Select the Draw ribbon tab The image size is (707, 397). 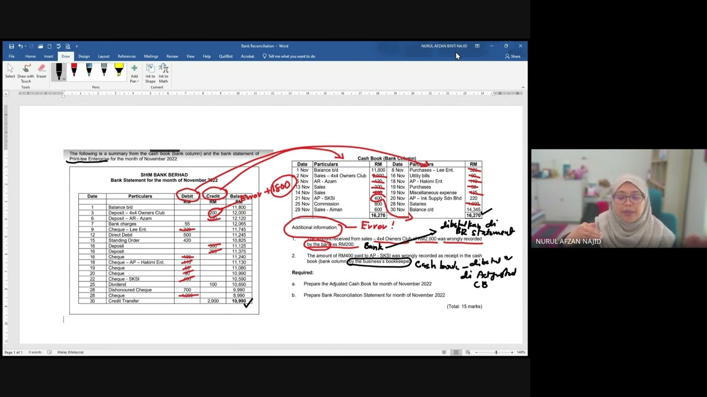tap(66, 56)
